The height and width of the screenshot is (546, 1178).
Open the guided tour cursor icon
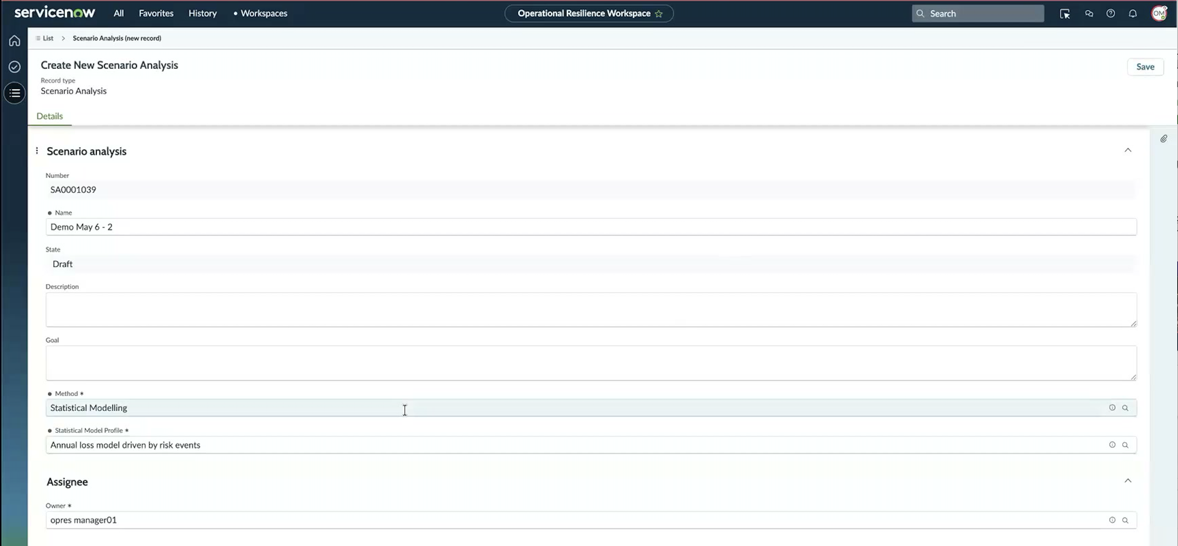click(x=1065, y=14)
